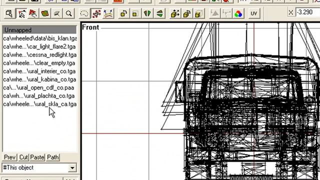The height and width of the screenshot is (180, 320).
Task: Select ural_interier_co.tga texture
Action: 39,71
